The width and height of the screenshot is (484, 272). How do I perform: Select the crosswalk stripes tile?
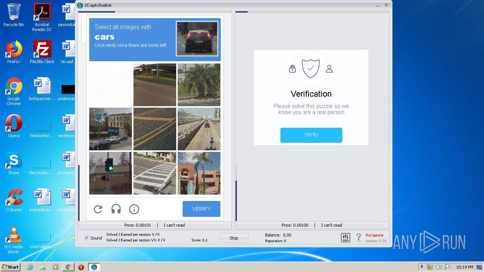coord(155,173)
